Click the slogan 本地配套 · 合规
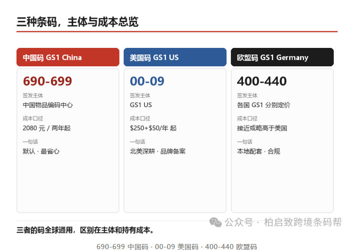Image resolution: width=345 pixels, height=252 pixels. pyautogui.click(x=258, y=151)
